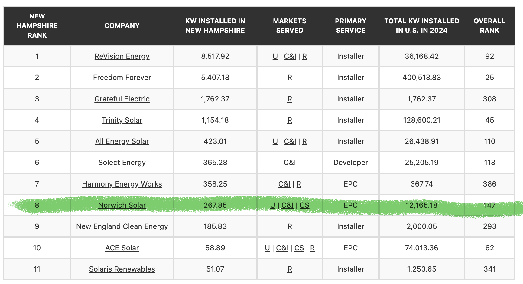Select the 1,253.65 total kW cell

pyautogui.click(x=422, y=269)
